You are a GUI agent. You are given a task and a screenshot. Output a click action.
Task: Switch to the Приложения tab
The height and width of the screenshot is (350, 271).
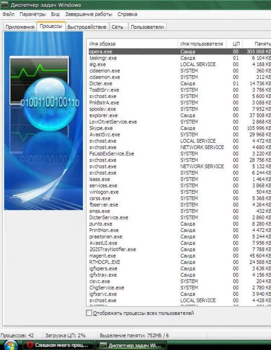tap(20, 27)
